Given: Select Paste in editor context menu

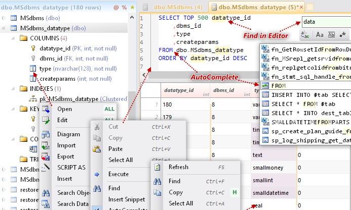Looking at the screenshot, I should coord(115,149).
